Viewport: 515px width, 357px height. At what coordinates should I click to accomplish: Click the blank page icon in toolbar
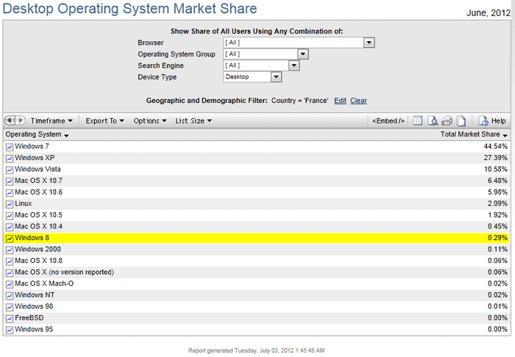[461, 121]
